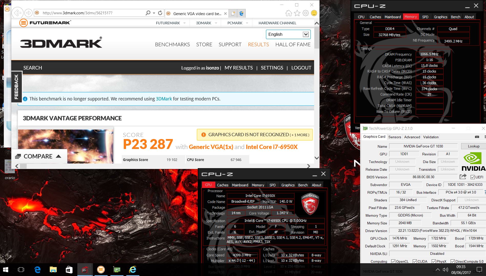
Task: Open the English language dropdown
Action: pos(288,34)
